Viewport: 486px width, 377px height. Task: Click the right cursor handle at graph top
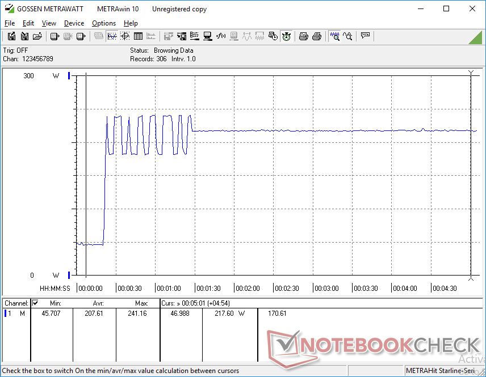pos(471,73)
